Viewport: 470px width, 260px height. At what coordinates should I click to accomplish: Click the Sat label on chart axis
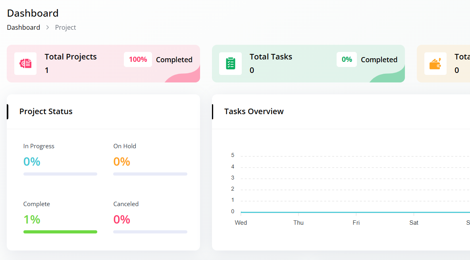(414, 223)
